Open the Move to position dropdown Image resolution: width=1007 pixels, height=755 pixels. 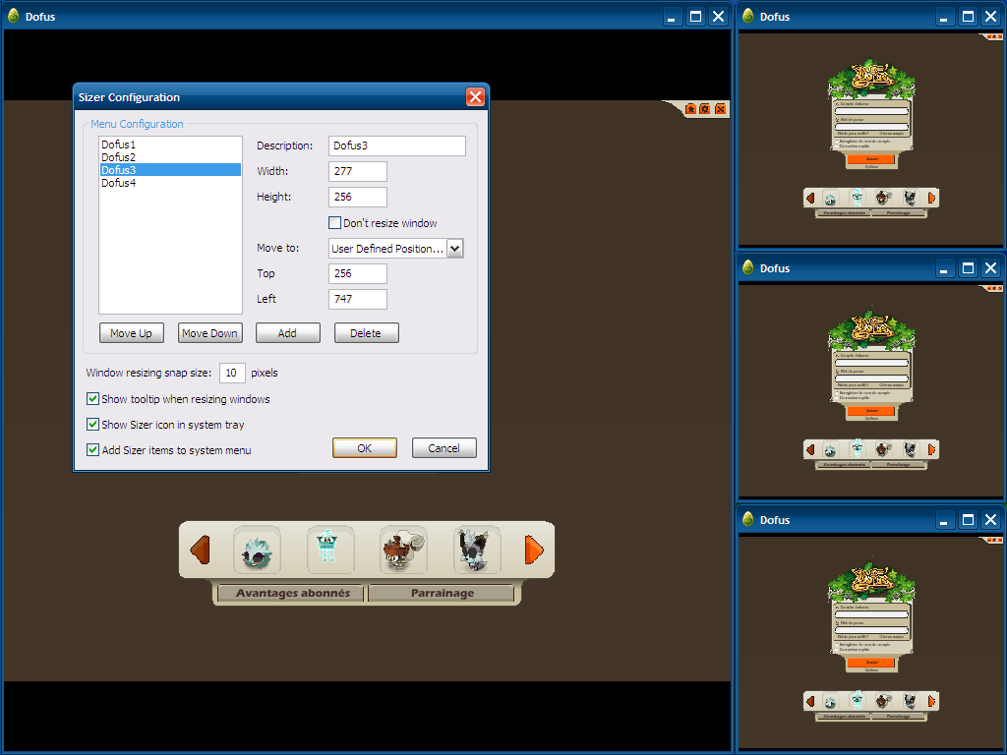pyautogui.click(x=454, y=249)
